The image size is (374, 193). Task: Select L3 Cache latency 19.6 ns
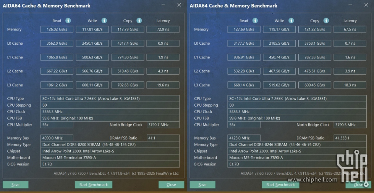(163, 85)
